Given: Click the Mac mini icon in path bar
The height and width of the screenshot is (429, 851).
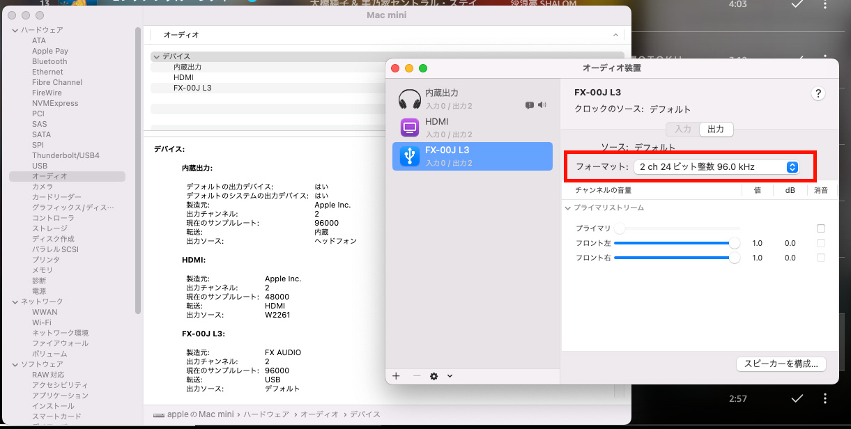Looking at the screenshot, I should (159, 414).
